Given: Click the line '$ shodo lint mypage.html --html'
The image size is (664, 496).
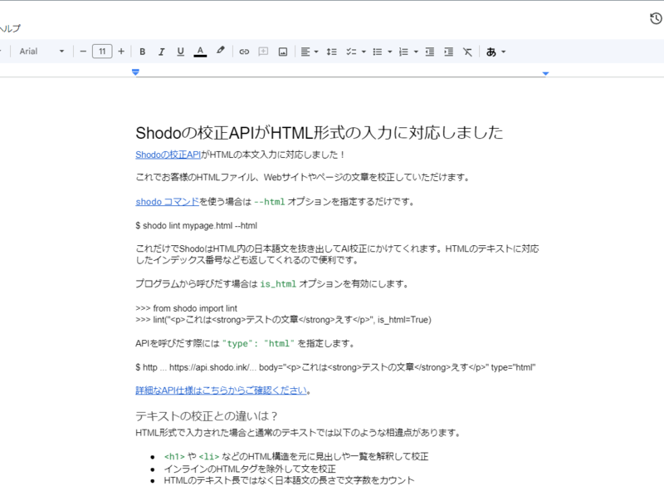Looking at the screenshot, I should (x=196, y=225).
